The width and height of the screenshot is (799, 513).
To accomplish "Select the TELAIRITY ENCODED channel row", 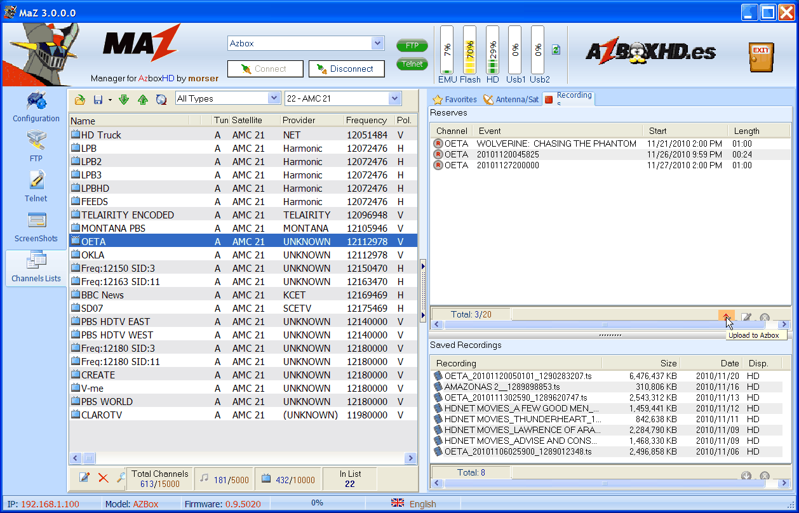I will click(243, 215).
